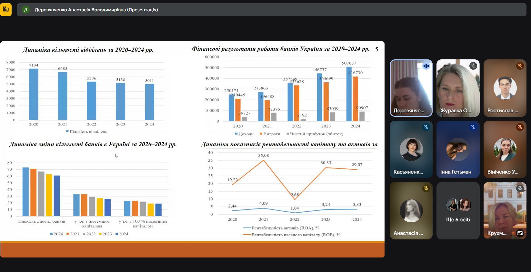Click the 507637 value label for 2024

point(349,63)
